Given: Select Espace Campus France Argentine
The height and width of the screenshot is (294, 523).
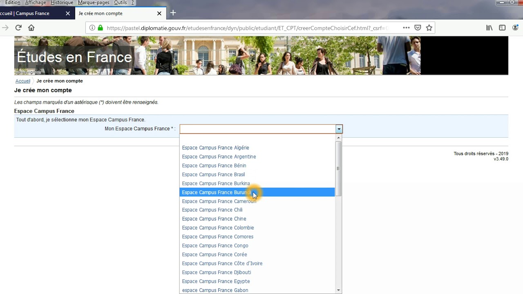Looking at the screenshot, I should 257,157.
